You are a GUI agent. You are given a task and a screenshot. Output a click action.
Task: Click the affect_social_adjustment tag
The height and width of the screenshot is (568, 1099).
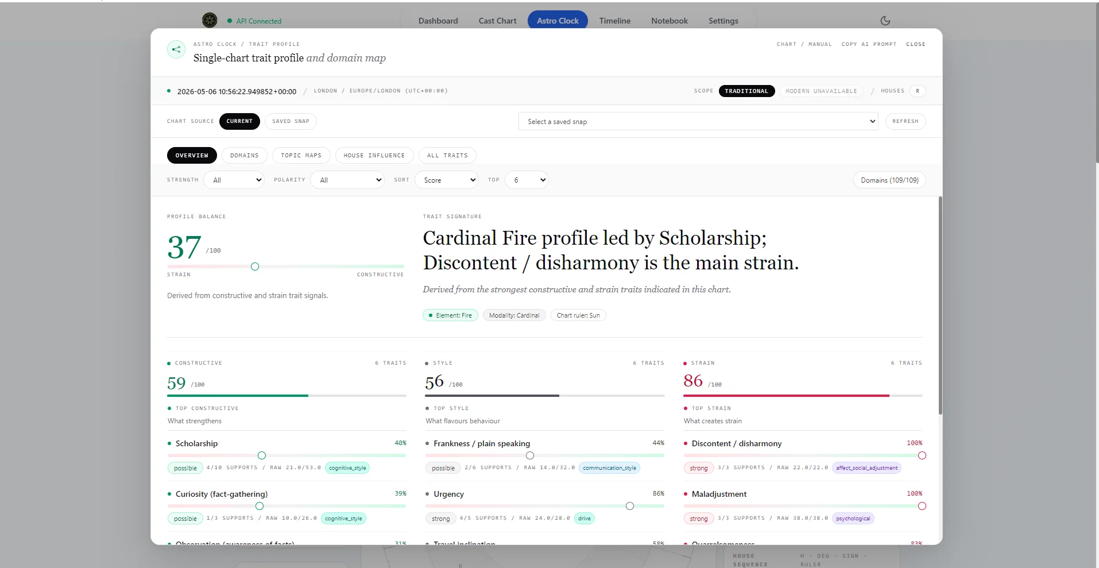click(866, 468)
